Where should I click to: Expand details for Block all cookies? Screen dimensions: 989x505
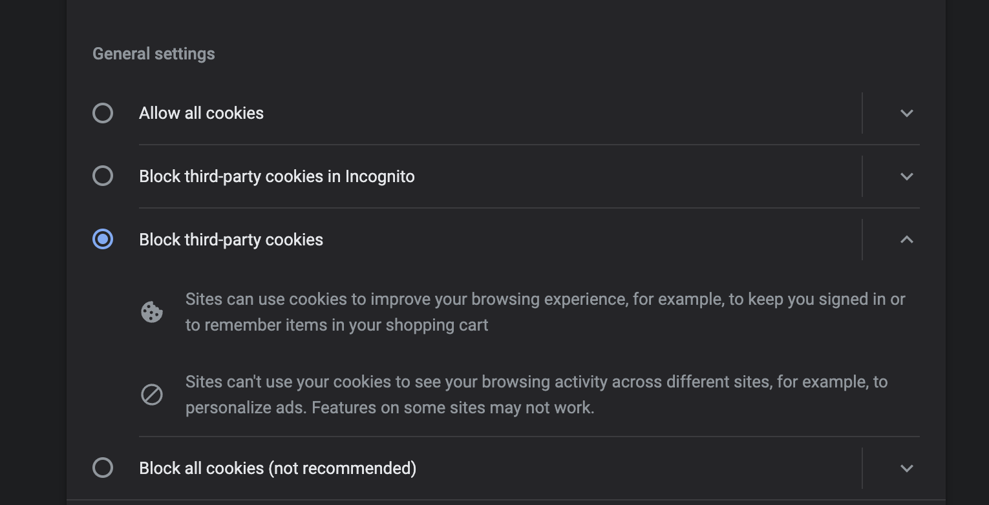click(x=907, y=468)
